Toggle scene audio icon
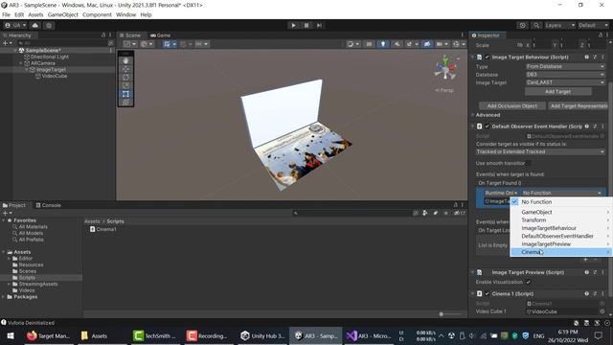Image resolution: width=613 pixels, height=345 pixels. (397, 44)
